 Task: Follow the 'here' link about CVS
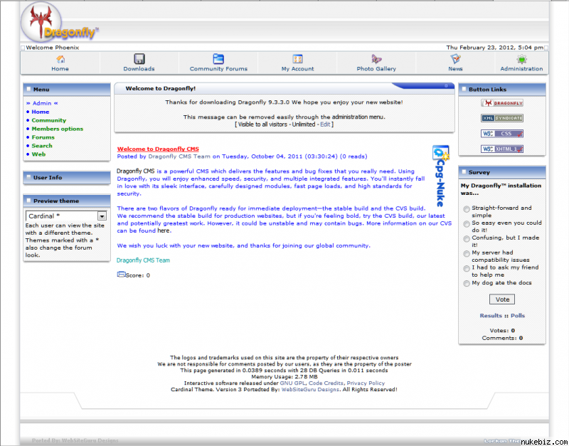click(164, 230)
